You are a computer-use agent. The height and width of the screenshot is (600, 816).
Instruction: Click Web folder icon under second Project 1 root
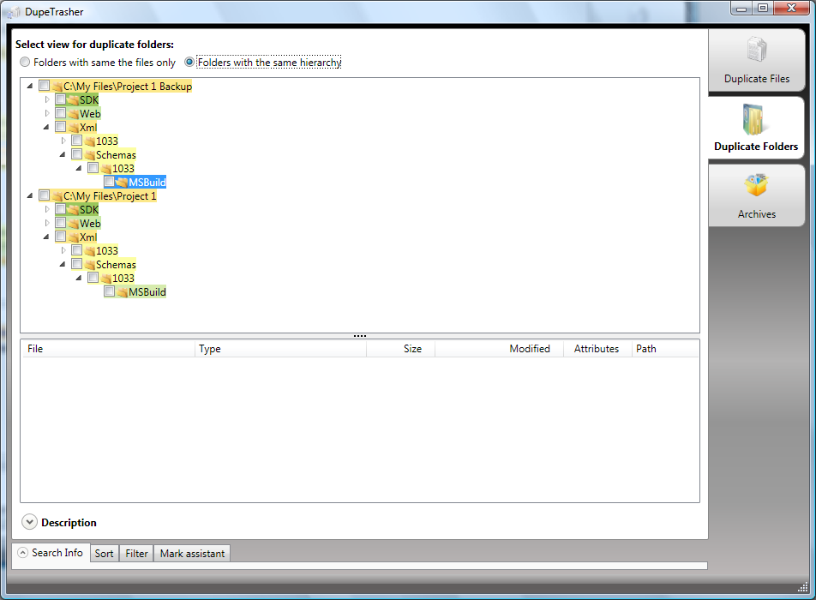74,224
